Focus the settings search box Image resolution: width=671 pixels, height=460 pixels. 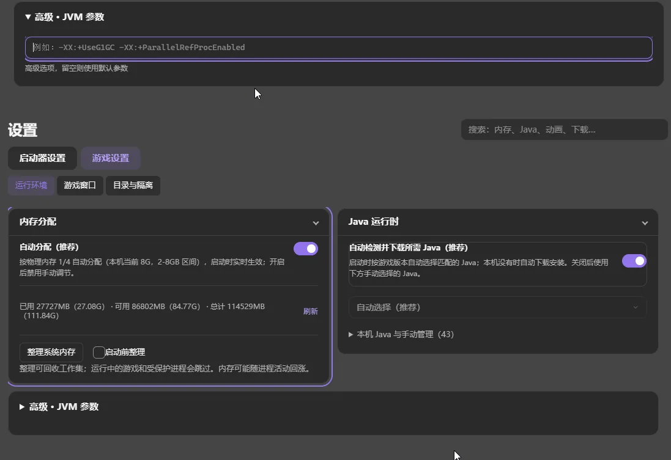[x=564, y=130]
